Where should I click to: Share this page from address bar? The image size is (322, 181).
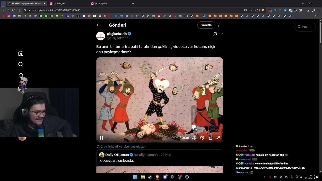click(x=257, y=10)
